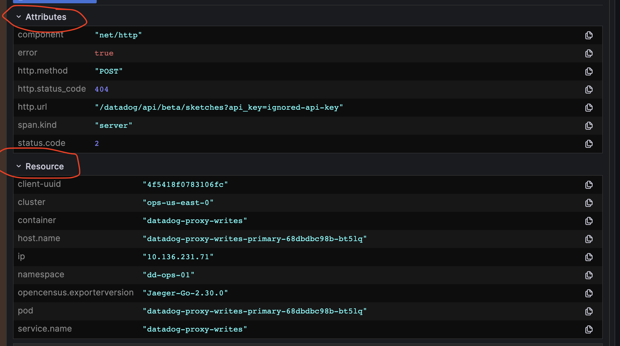Copy the error attribute value
The image size is (620, 346).
click(589, 53)
